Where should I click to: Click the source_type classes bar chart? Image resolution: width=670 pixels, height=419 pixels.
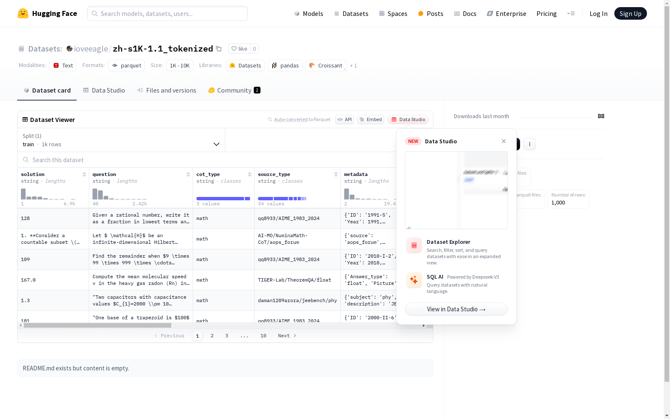(283, 199)
